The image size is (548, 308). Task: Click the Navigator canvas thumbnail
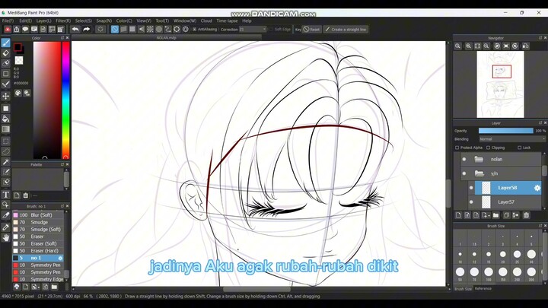[500, 84]
